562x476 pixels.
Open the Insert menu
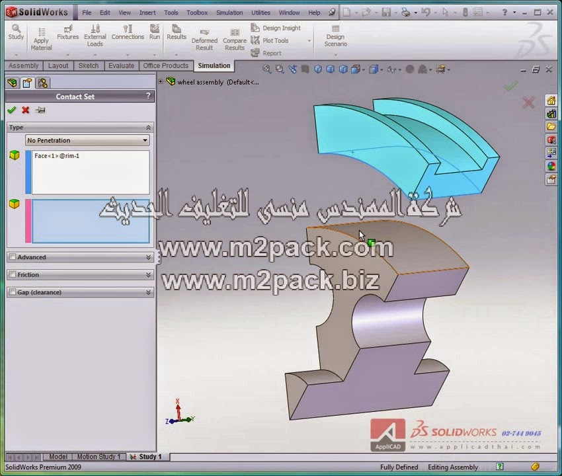tap(147, 13)
